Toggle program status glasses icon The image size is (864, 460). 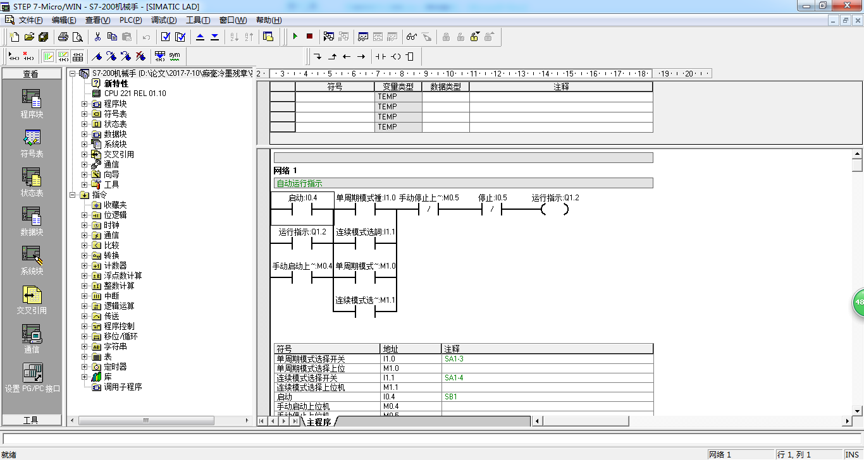[x=412, y=37]
